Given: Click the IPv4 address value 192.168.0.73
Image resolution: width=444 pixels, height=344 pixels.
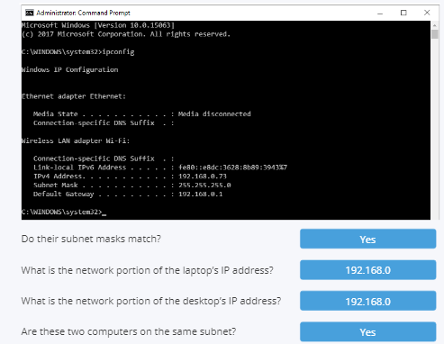Looking at the screenshot, I should [x=203, y=177].
